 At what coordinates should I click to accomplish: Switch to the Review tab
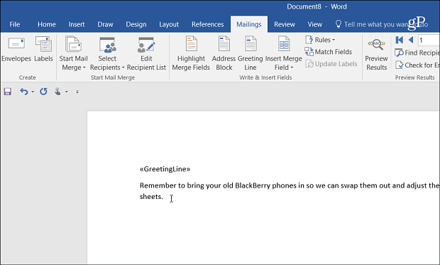coord(285,24)
